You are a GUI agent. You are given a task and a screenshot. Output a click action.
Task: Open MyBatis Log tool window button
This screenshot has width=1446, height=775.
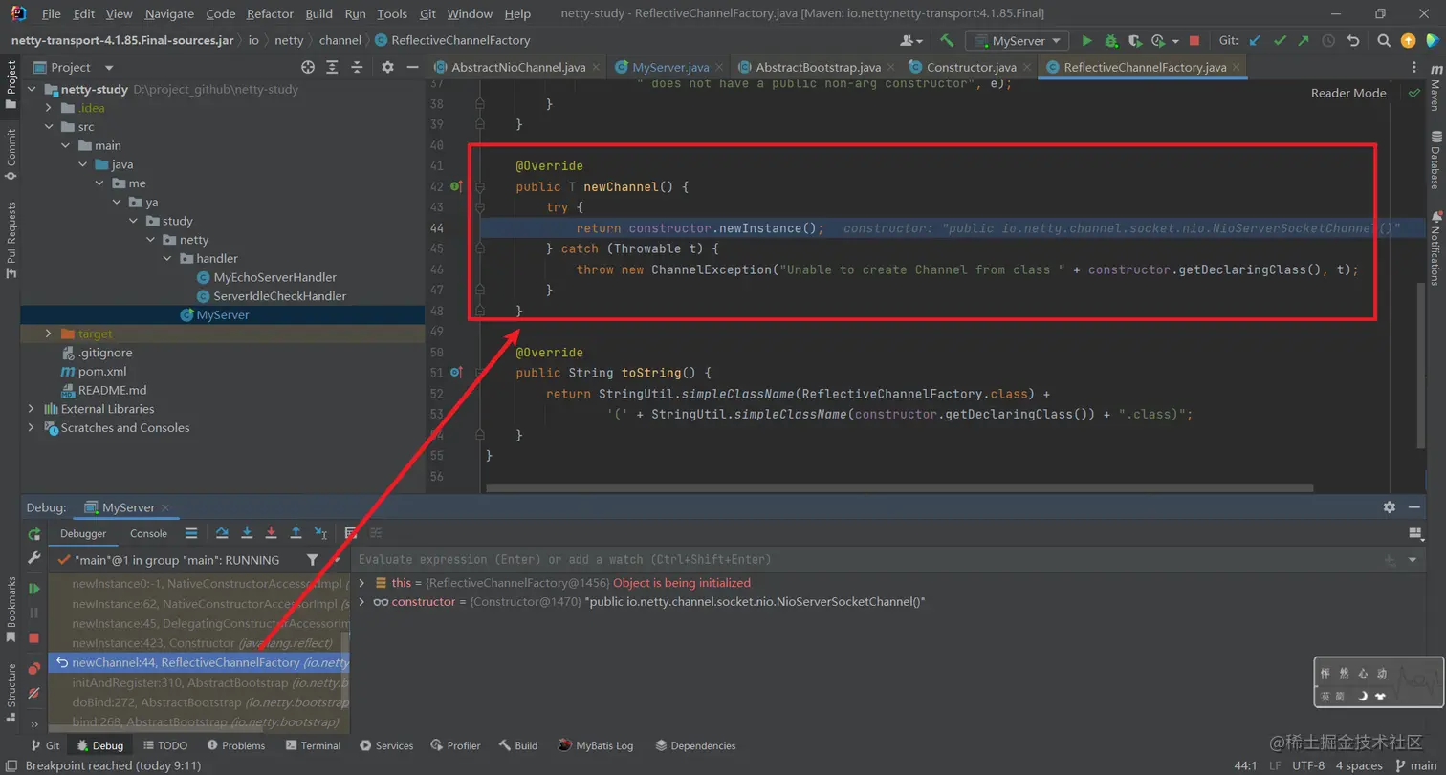[597, 745]
